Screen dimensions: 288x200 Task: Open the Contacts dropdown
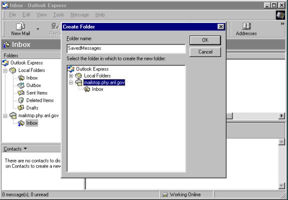coord(15,149)
